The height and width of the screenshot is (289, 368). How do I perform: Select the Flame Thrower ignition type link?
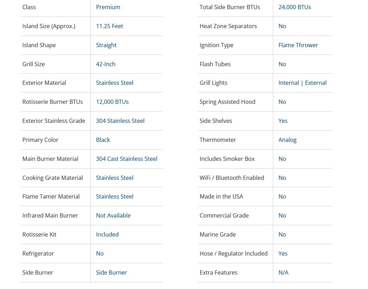tap(298, 45)
